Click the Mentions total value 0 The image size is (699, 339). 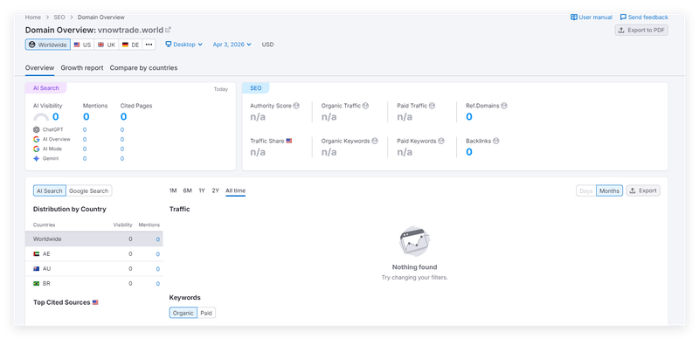pos(86,117)
